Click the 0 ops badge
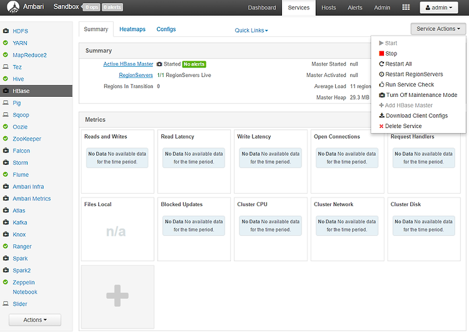Viewport: 469px width, 333px height. (92, 7)
